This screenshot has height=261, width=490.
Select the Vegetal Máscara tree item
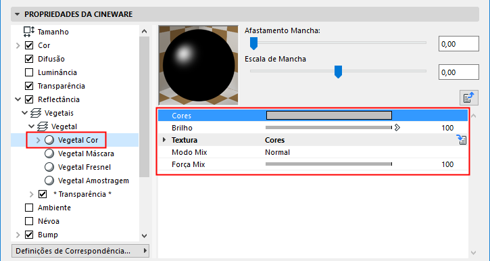coord(86,153)
